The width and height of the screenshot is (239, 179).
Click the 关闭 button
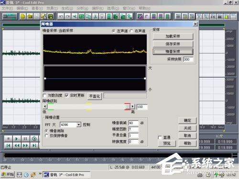click(187, 128)
